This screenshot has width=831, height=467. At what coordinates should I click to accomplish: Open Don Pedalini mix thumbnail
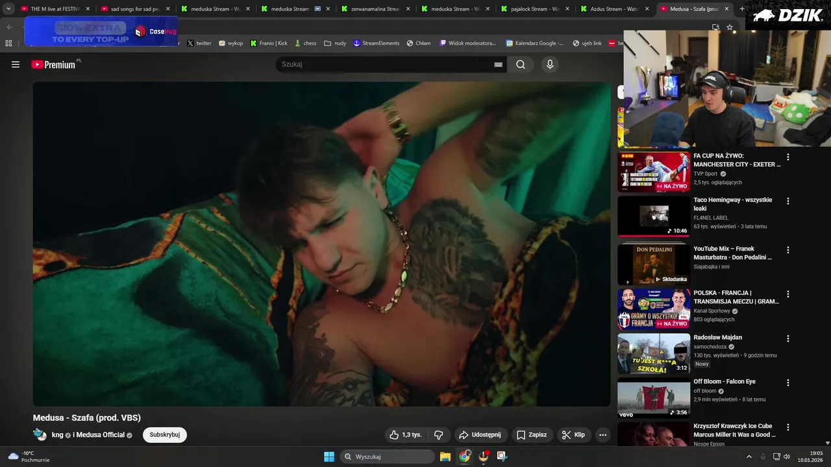click(x=654, y=265)
